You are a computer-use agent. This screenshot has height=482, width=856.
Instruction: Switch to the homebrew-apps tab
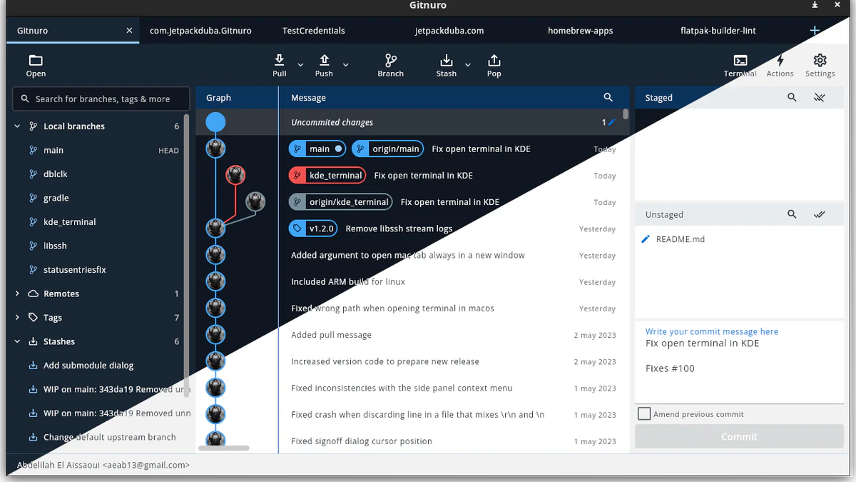tap(582, 30)
